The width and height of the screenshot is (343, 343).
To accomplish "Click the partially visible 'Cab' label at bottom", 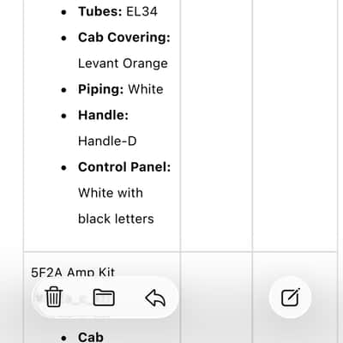I will click(x=91, y=337).
